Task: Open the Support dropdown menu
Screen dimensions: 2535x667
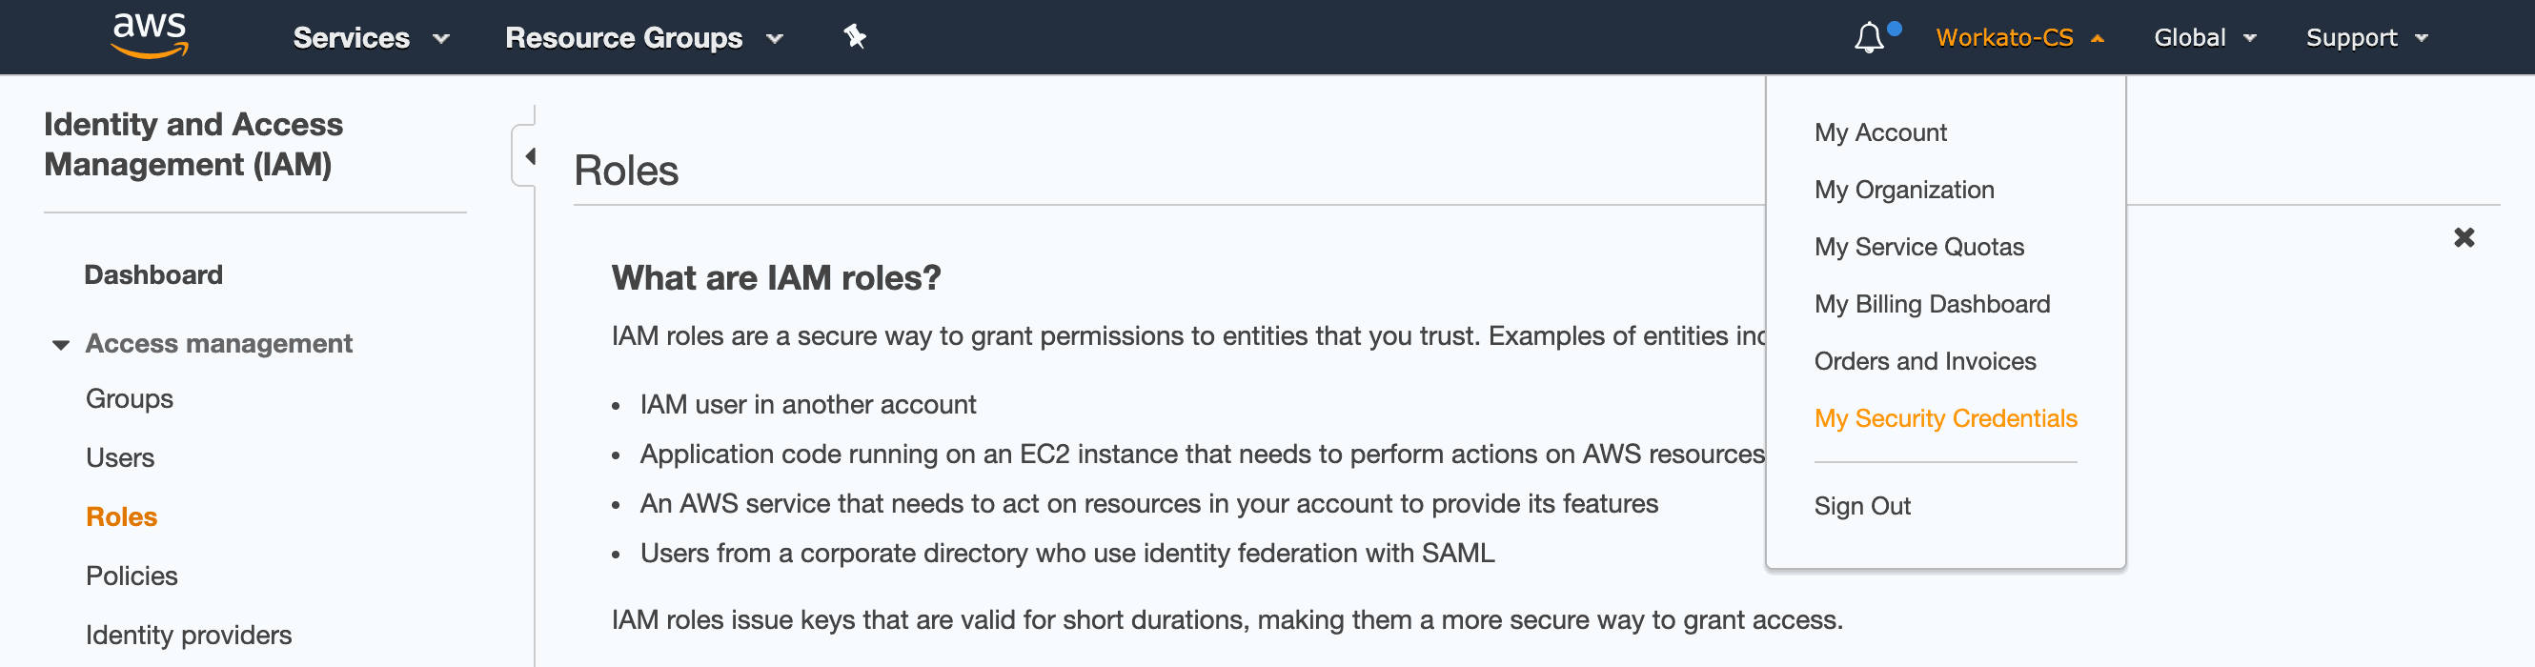Action: click(2365, 38)
